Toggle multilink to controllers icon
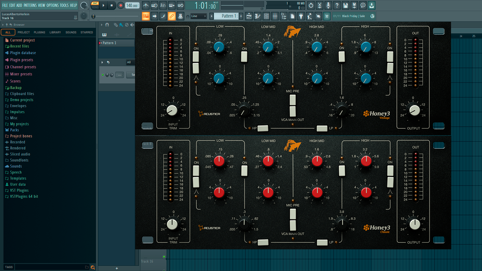The width and height of the screenshot is (482, 271). point(180,16)
